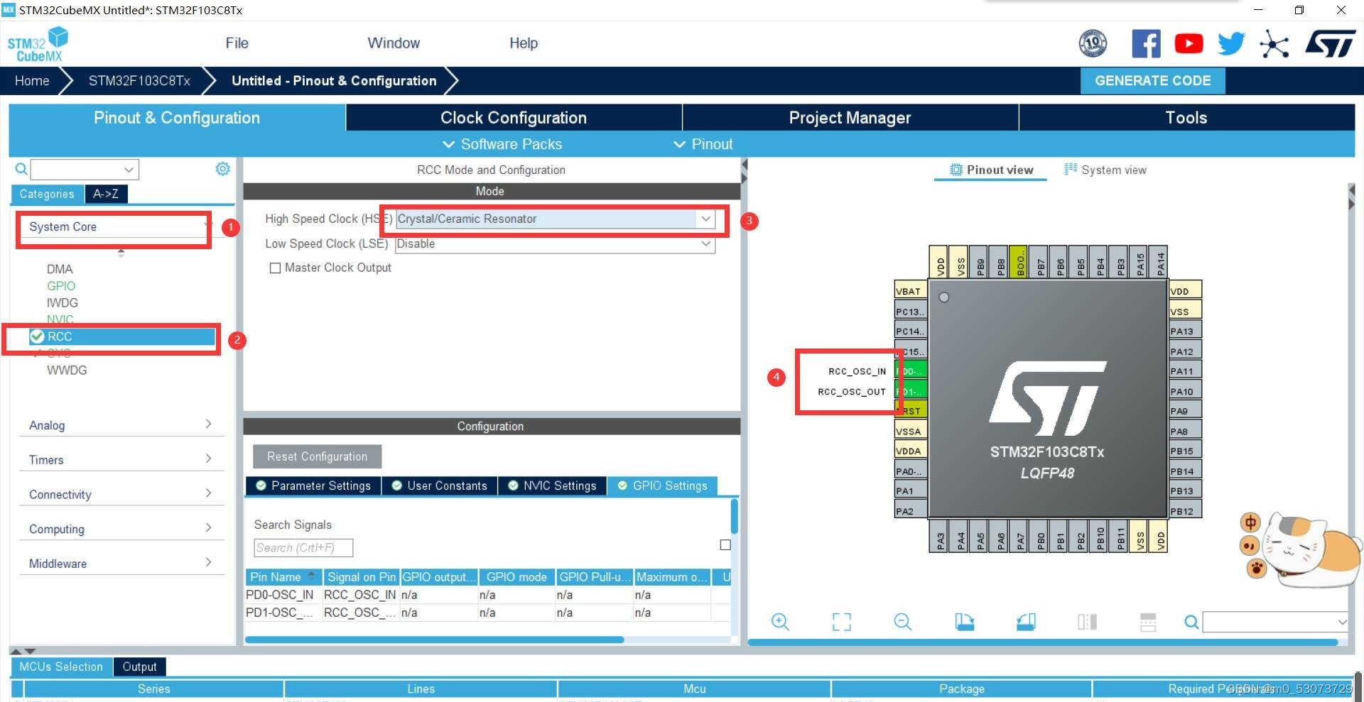Viewport: 1364px width, 702px height.
Task: Click the pin search magnifier below the chip
Action: [1191, 622]
